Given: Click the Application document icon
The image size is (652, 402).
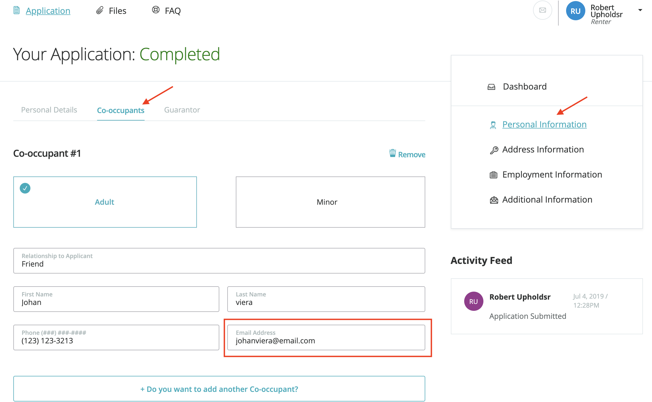Looking at the screenshot, I should 17,10.
